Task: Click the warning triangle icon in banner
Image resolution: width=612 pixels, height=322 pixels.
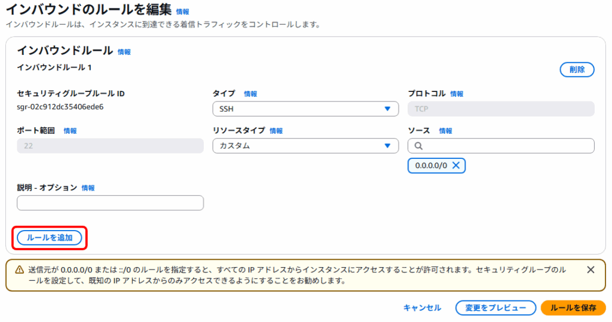Action: [x=19, y=270]
